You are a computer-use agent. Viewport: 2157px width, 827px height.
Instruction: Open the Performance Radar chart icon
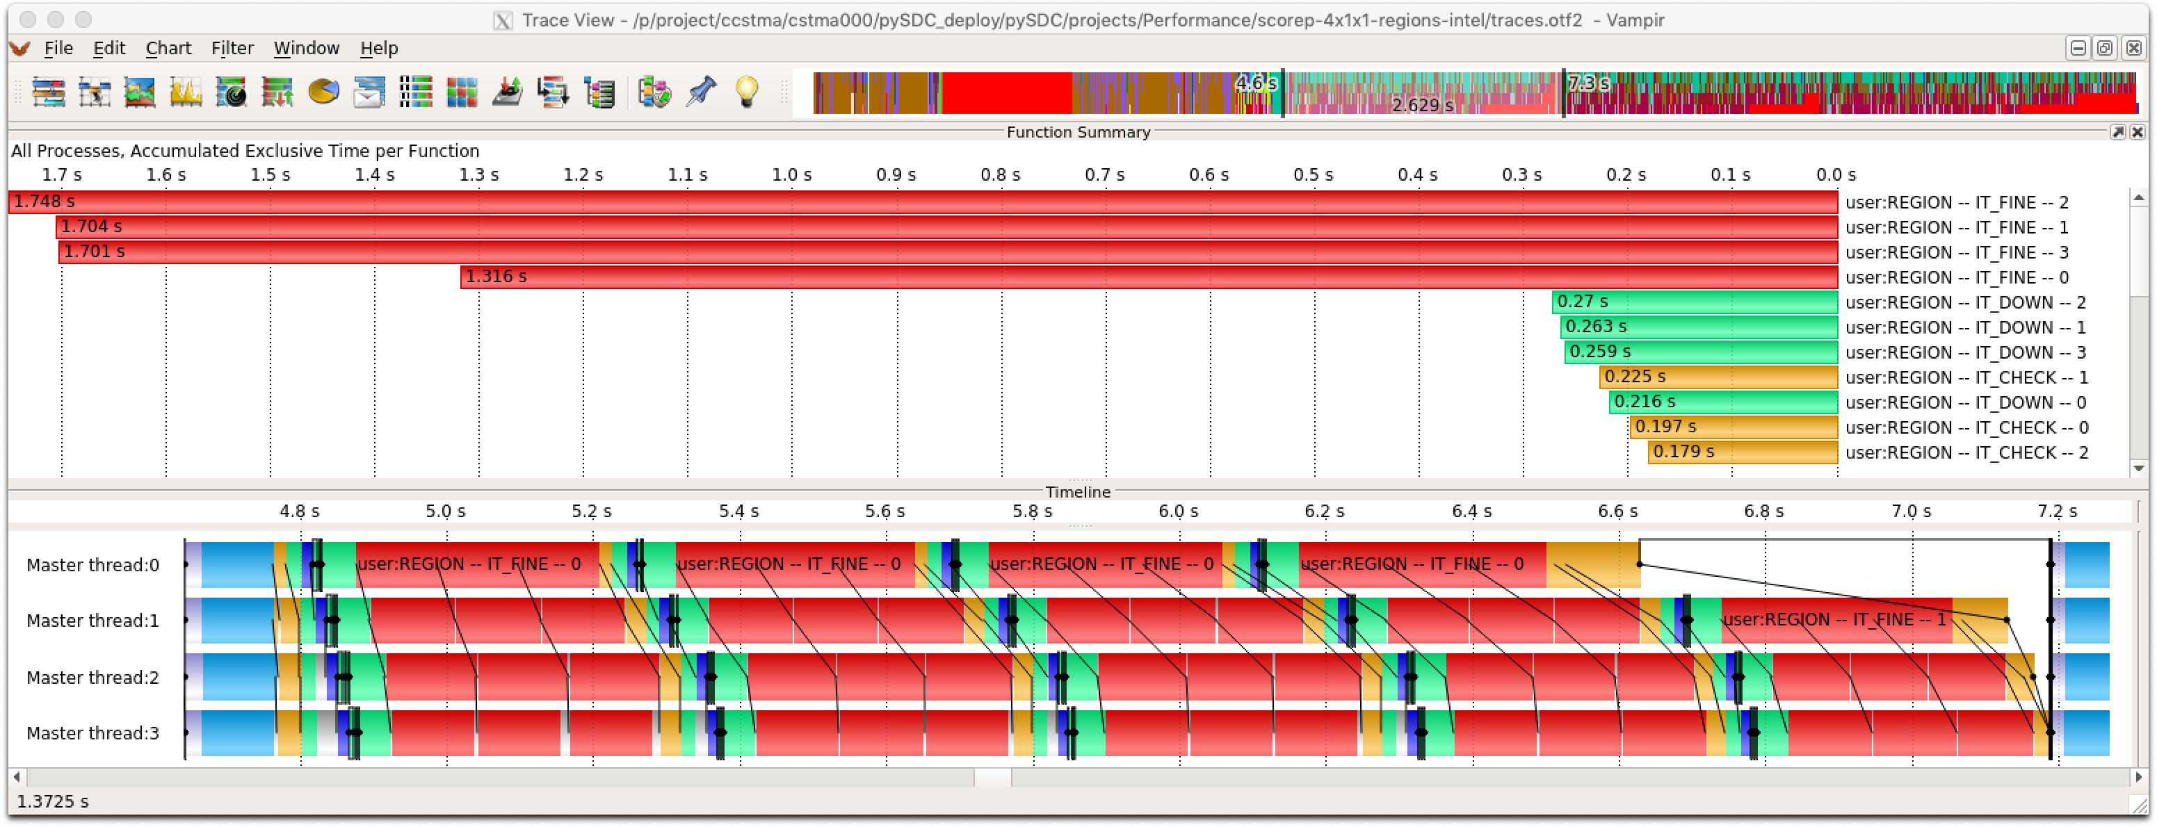231,92
